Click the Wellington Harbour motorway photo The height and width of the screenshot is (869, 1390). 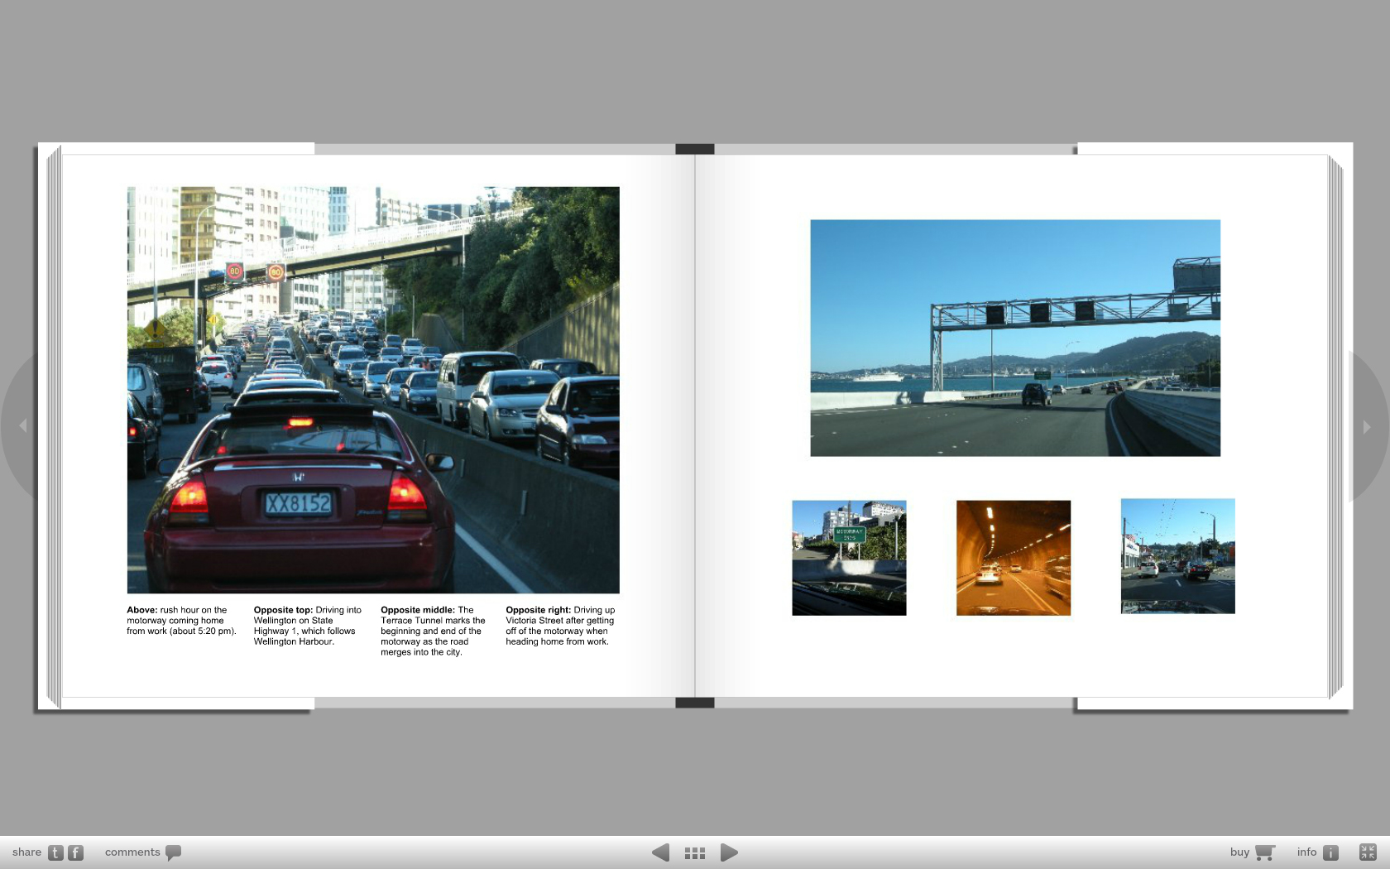click(x=1015, y=338)
